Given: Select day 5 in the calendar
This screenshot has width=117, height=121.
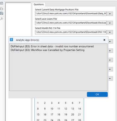Looking at the screenshot, I should coord(65,103).
